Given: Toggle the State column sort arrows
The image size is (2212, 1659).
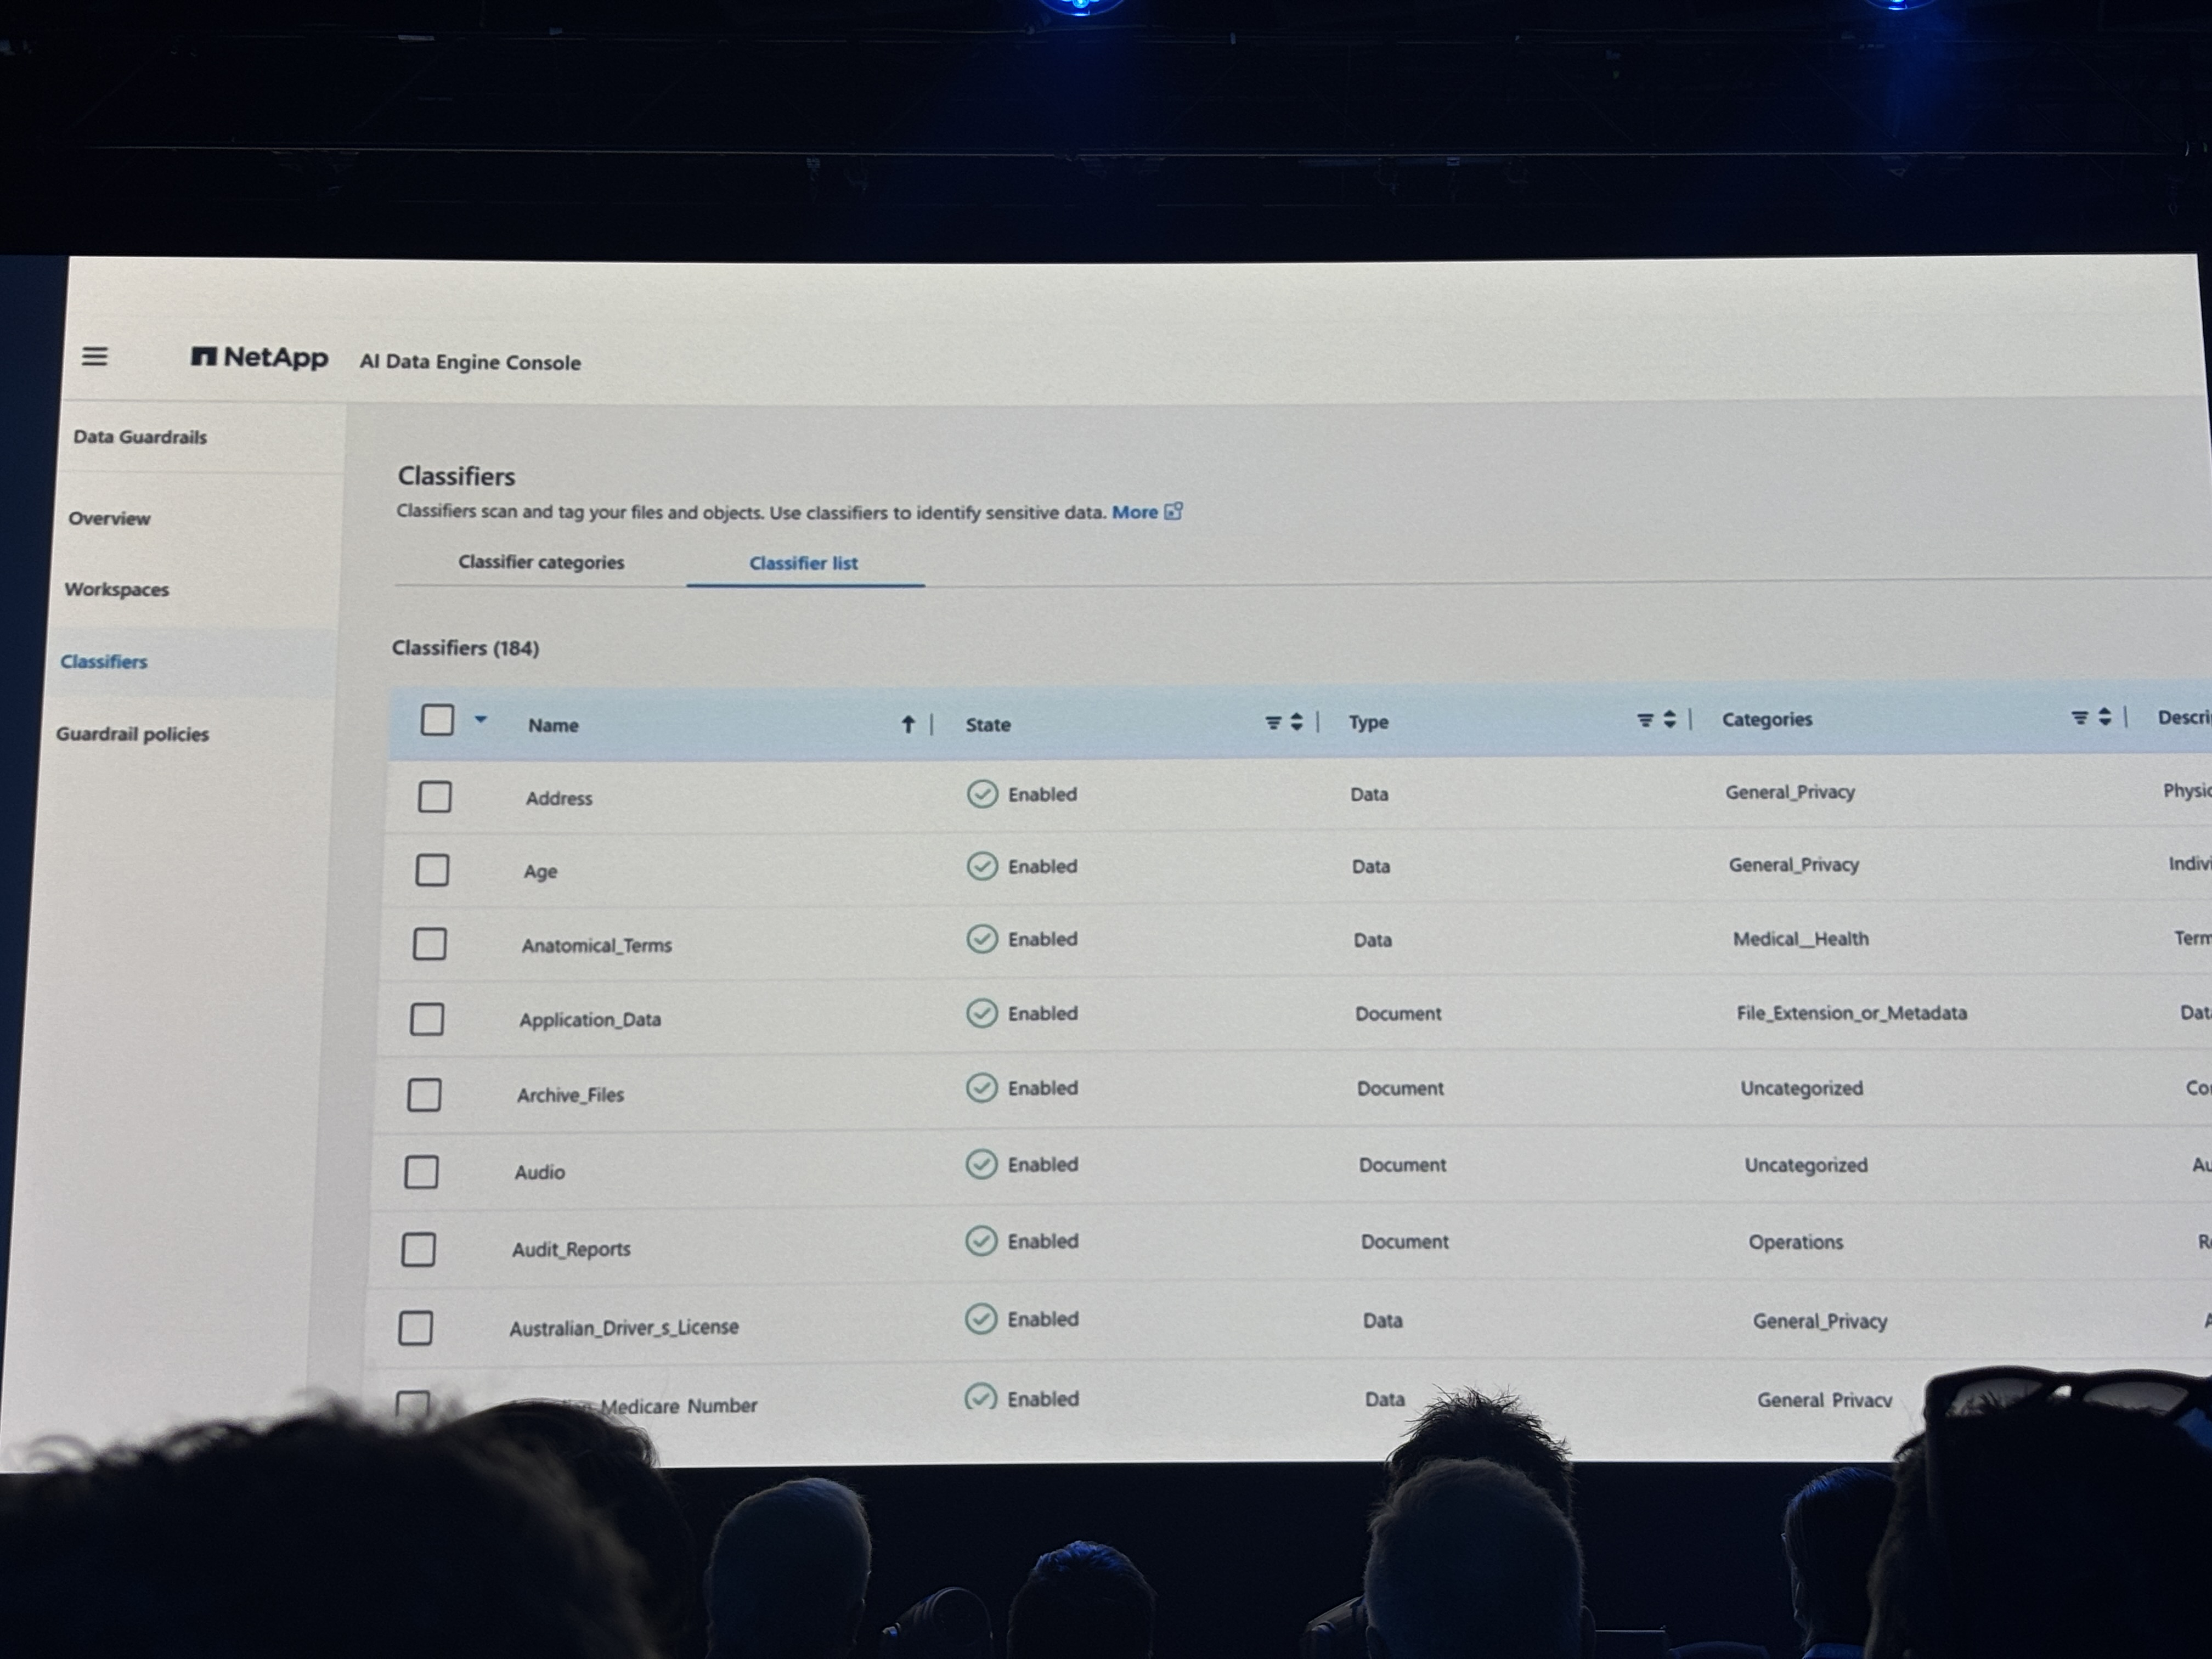Looking at the screenshot, I should pyautogui.click(x=1297, y=722).
